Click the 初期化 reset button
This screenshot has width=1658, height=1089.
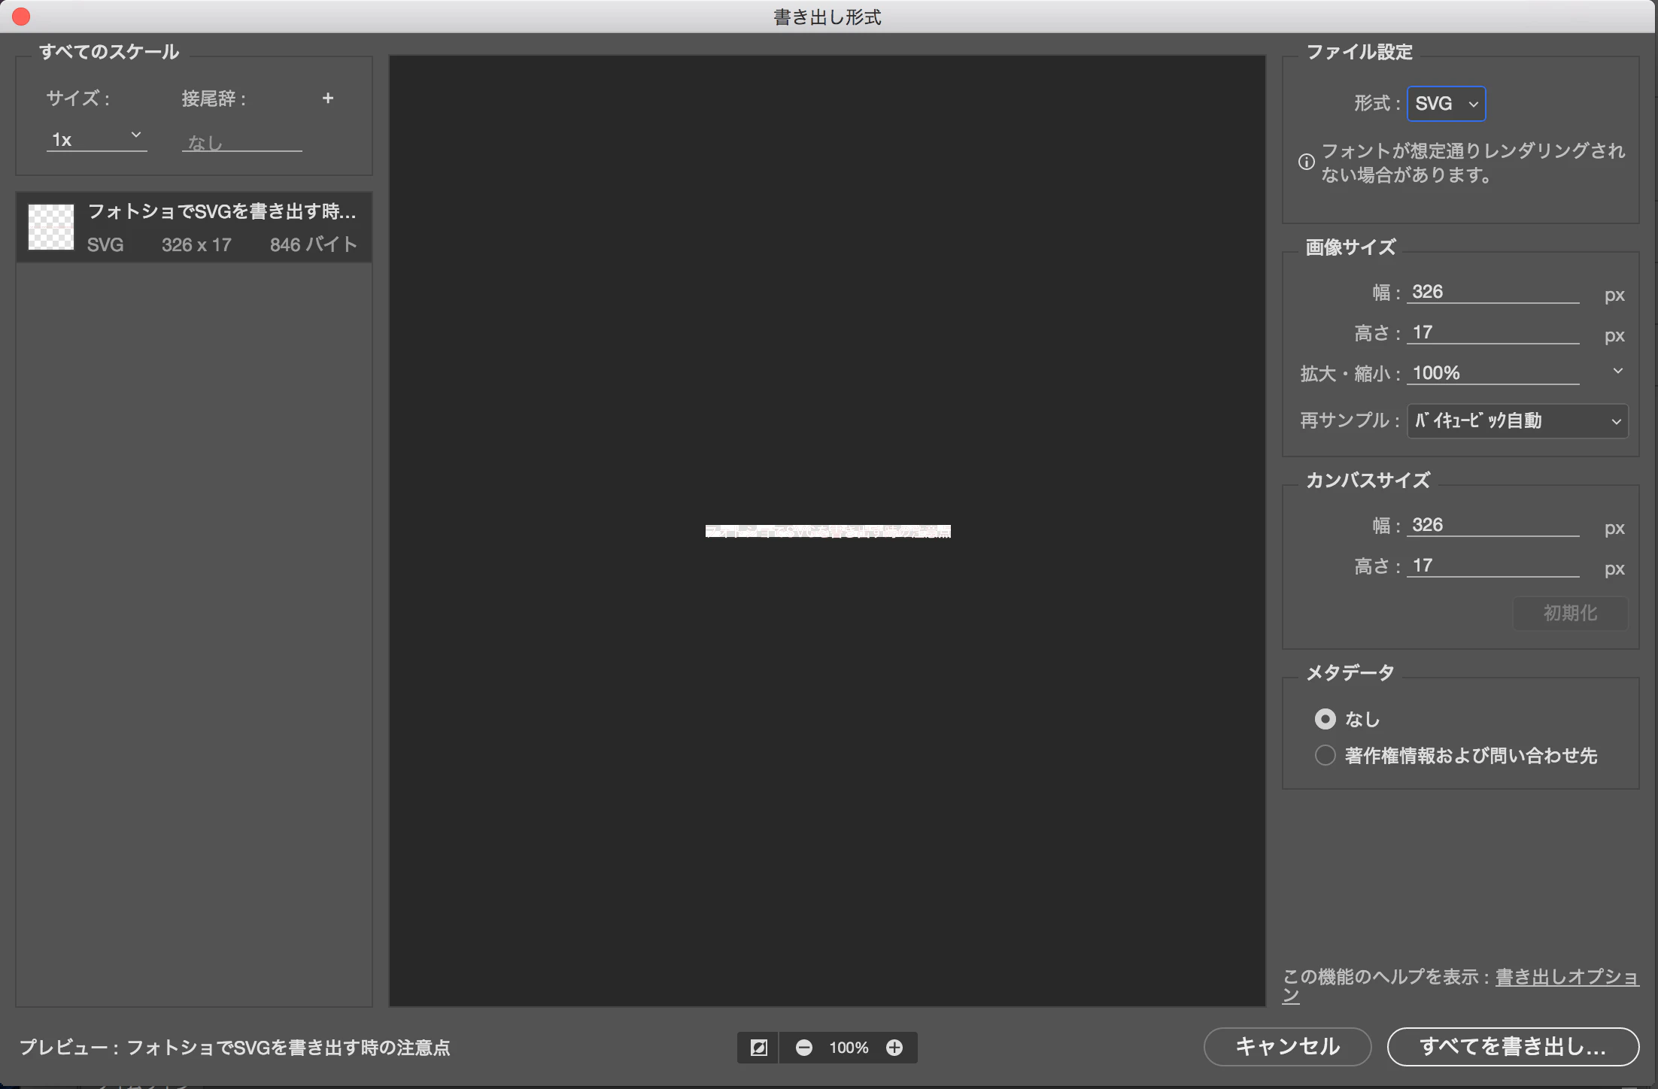[x=1570, y=614]
